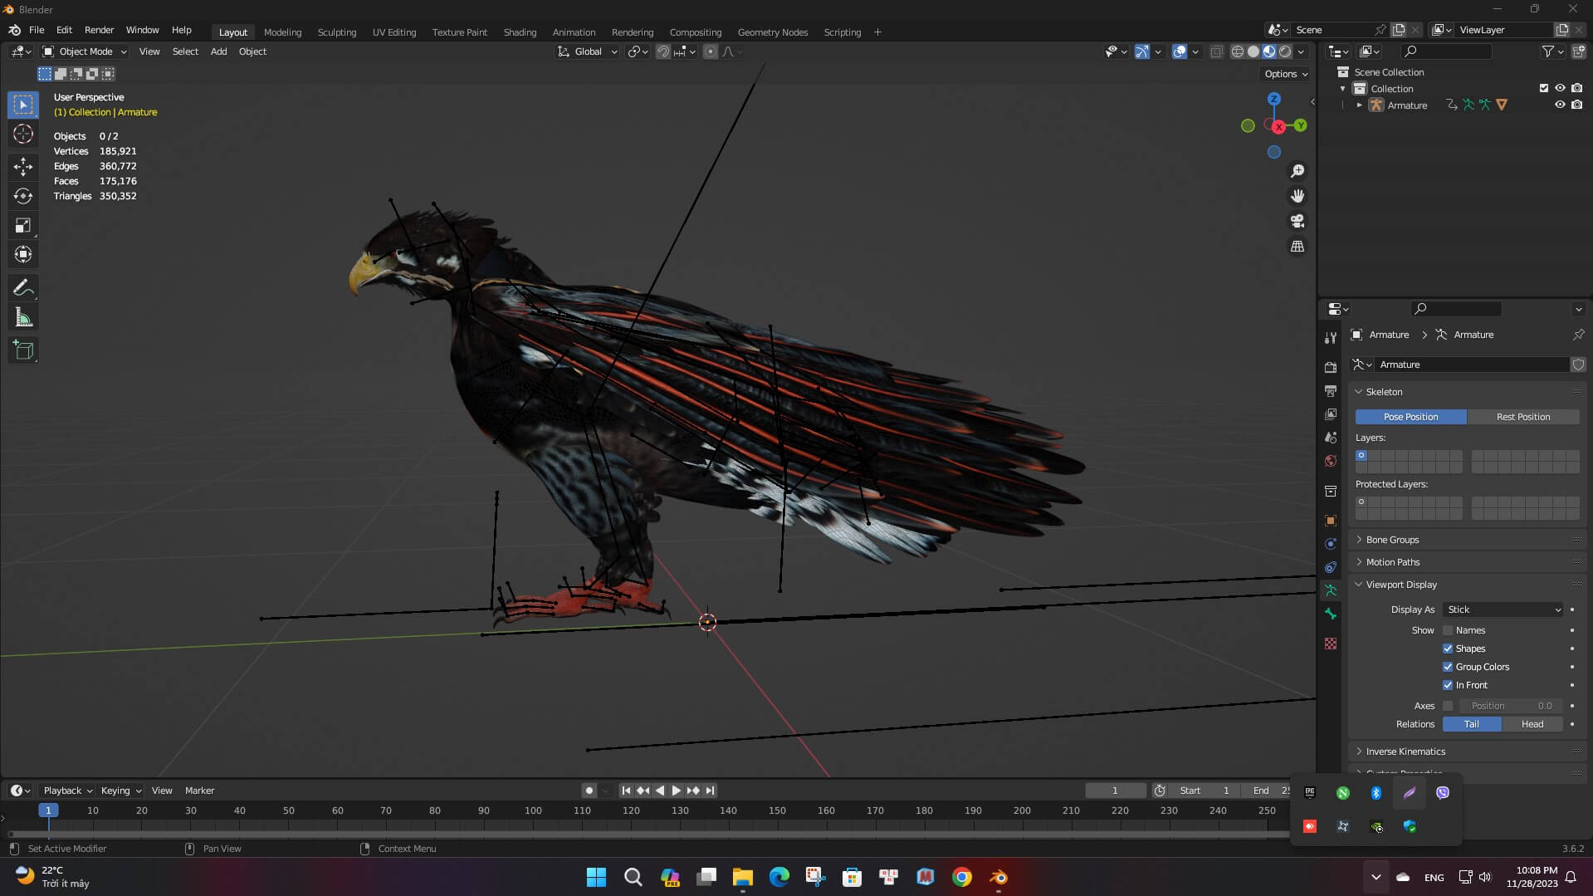This screenshot has width=1593, height=896.
Task: Select the Add Cube tool
Action: (x=23, y=350)
